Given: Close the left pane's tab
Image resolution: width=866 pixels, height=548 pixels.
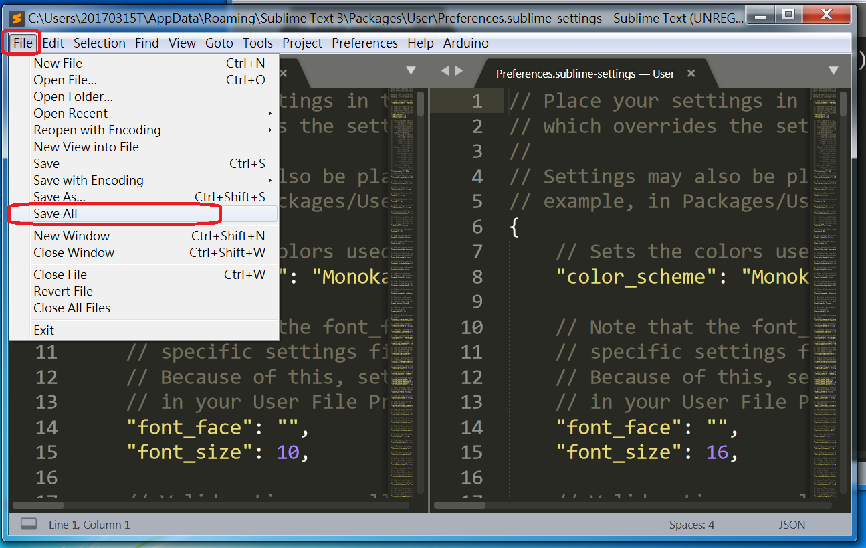Looking at the screenshot, I should 283,74.
